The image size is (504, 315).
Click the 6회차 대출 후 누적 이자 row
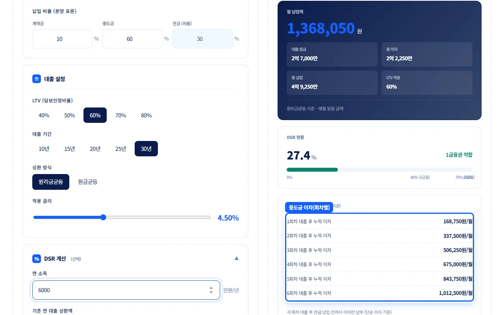point(380,293)
